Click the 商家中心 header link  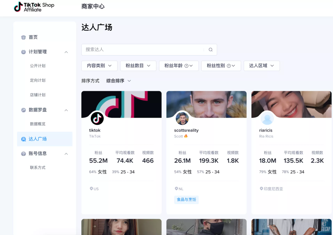click(93, 7)
